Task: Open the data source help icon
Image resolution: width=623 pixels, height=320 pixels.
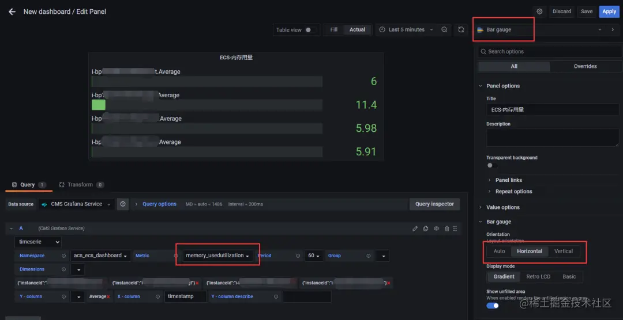Action: click(x=123, y=204)
